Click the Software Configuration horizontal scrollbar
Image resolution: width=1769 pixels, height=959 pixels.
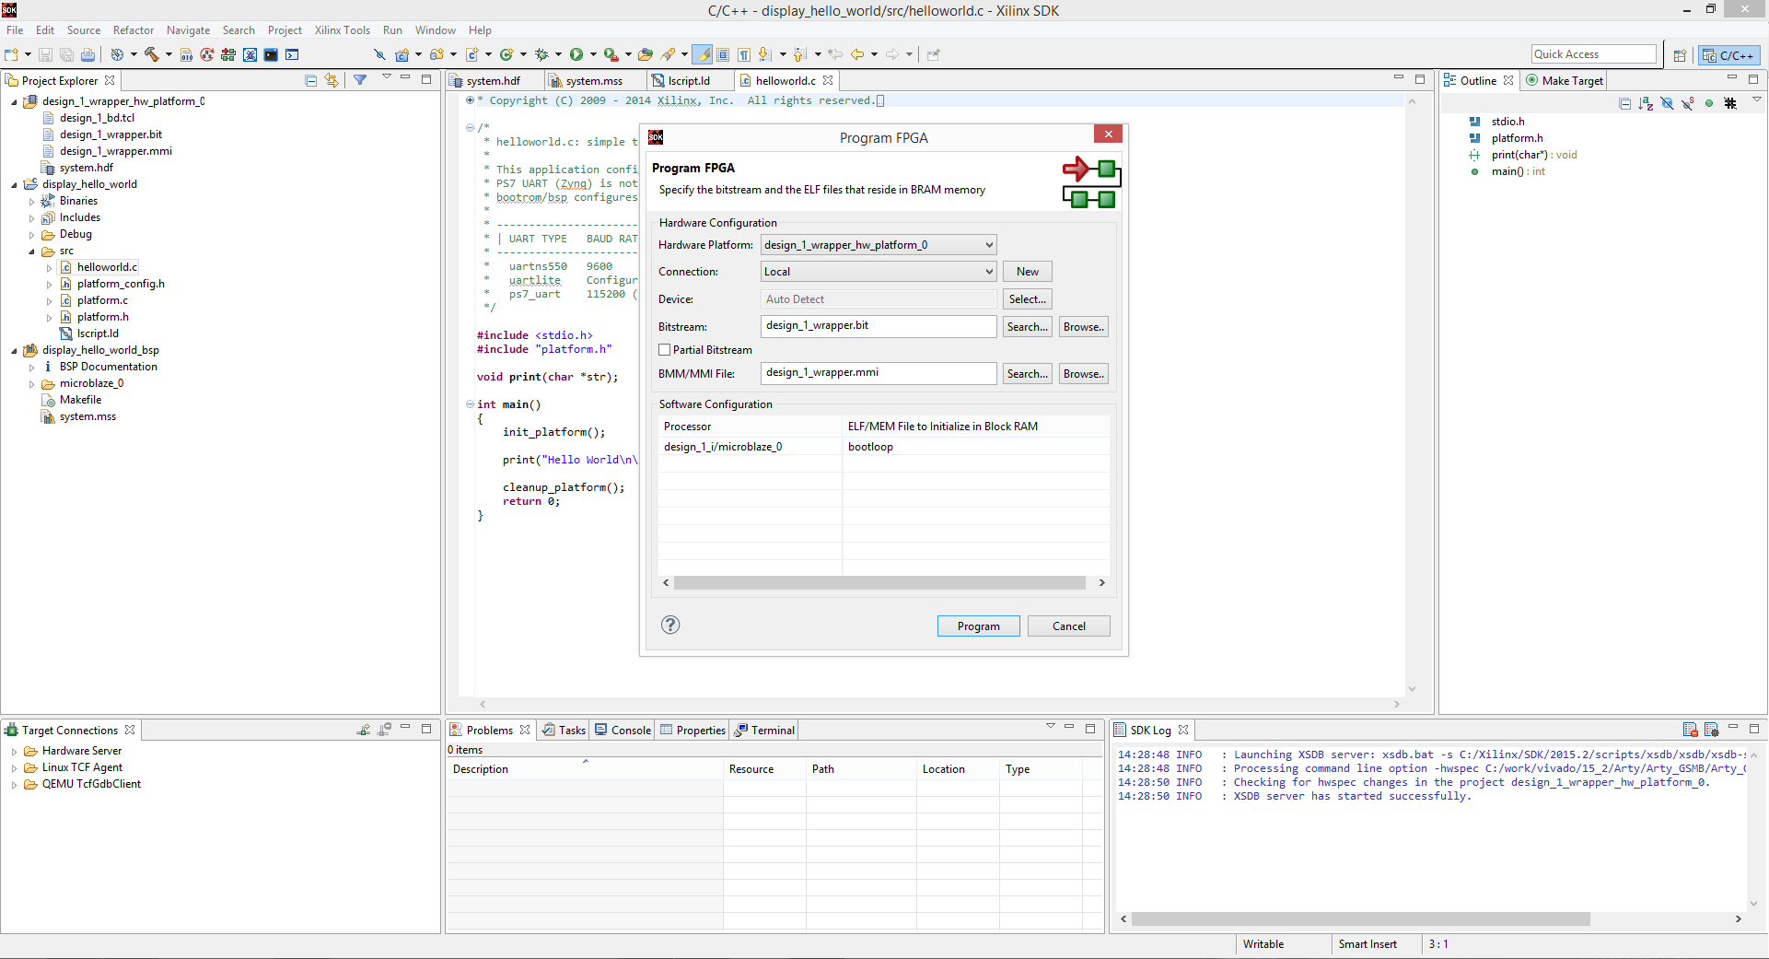pyautogui.click(x=879, y=583)
